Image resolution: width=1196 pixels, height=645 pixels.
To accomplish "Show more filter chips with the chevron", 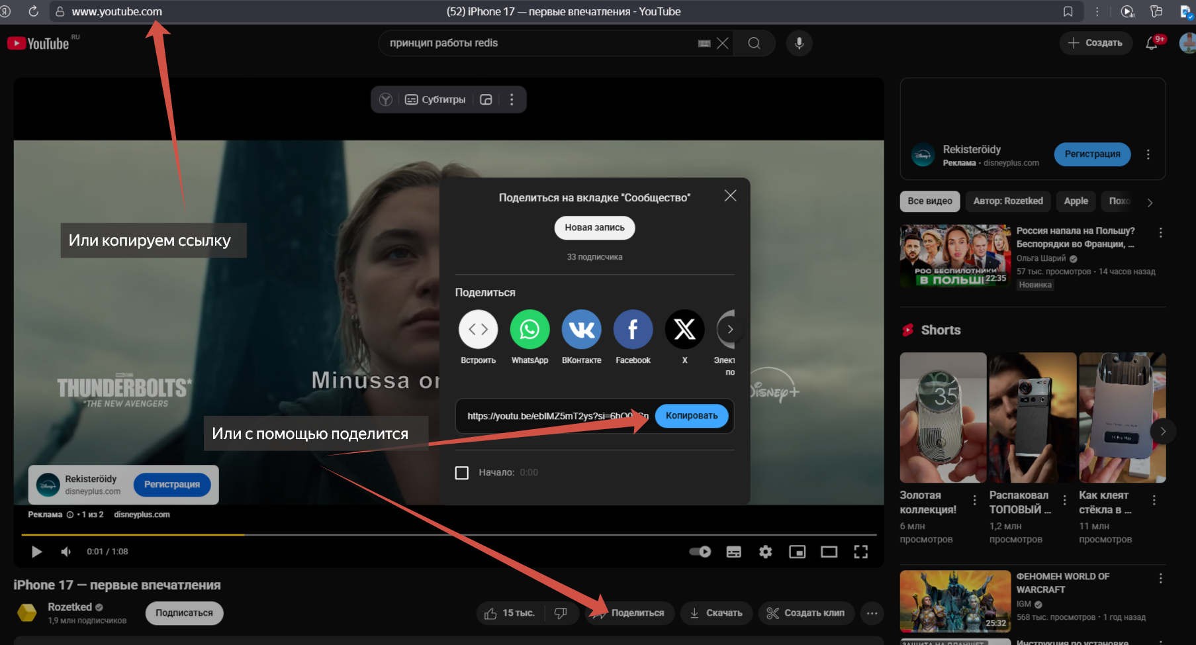I will pos(1150,203).
